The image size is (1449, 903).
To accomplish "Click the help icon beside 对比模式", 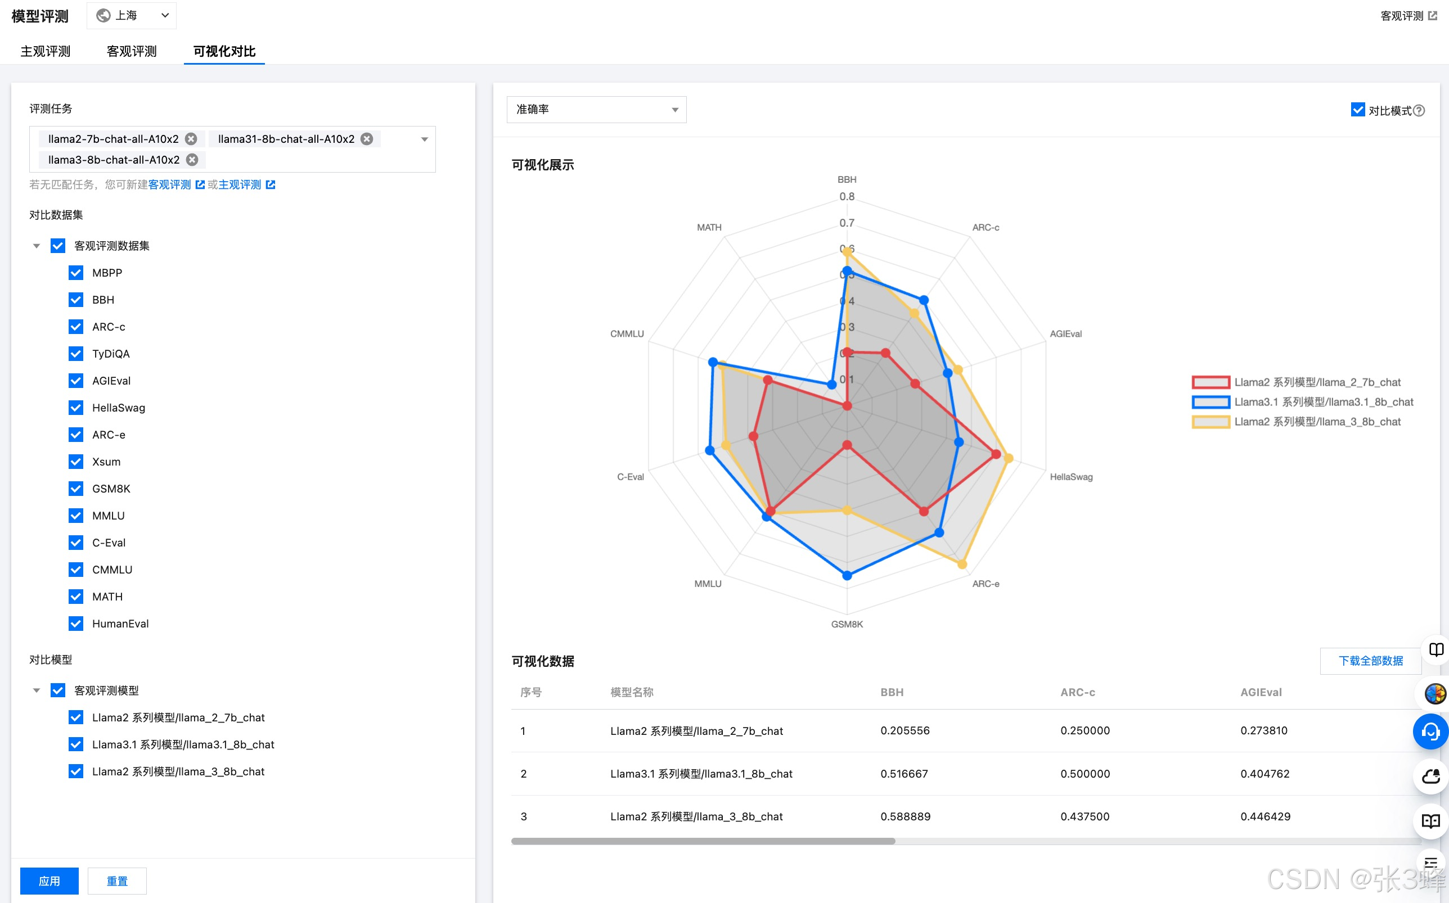I will pyautogui.click(x=1419, y=111).
